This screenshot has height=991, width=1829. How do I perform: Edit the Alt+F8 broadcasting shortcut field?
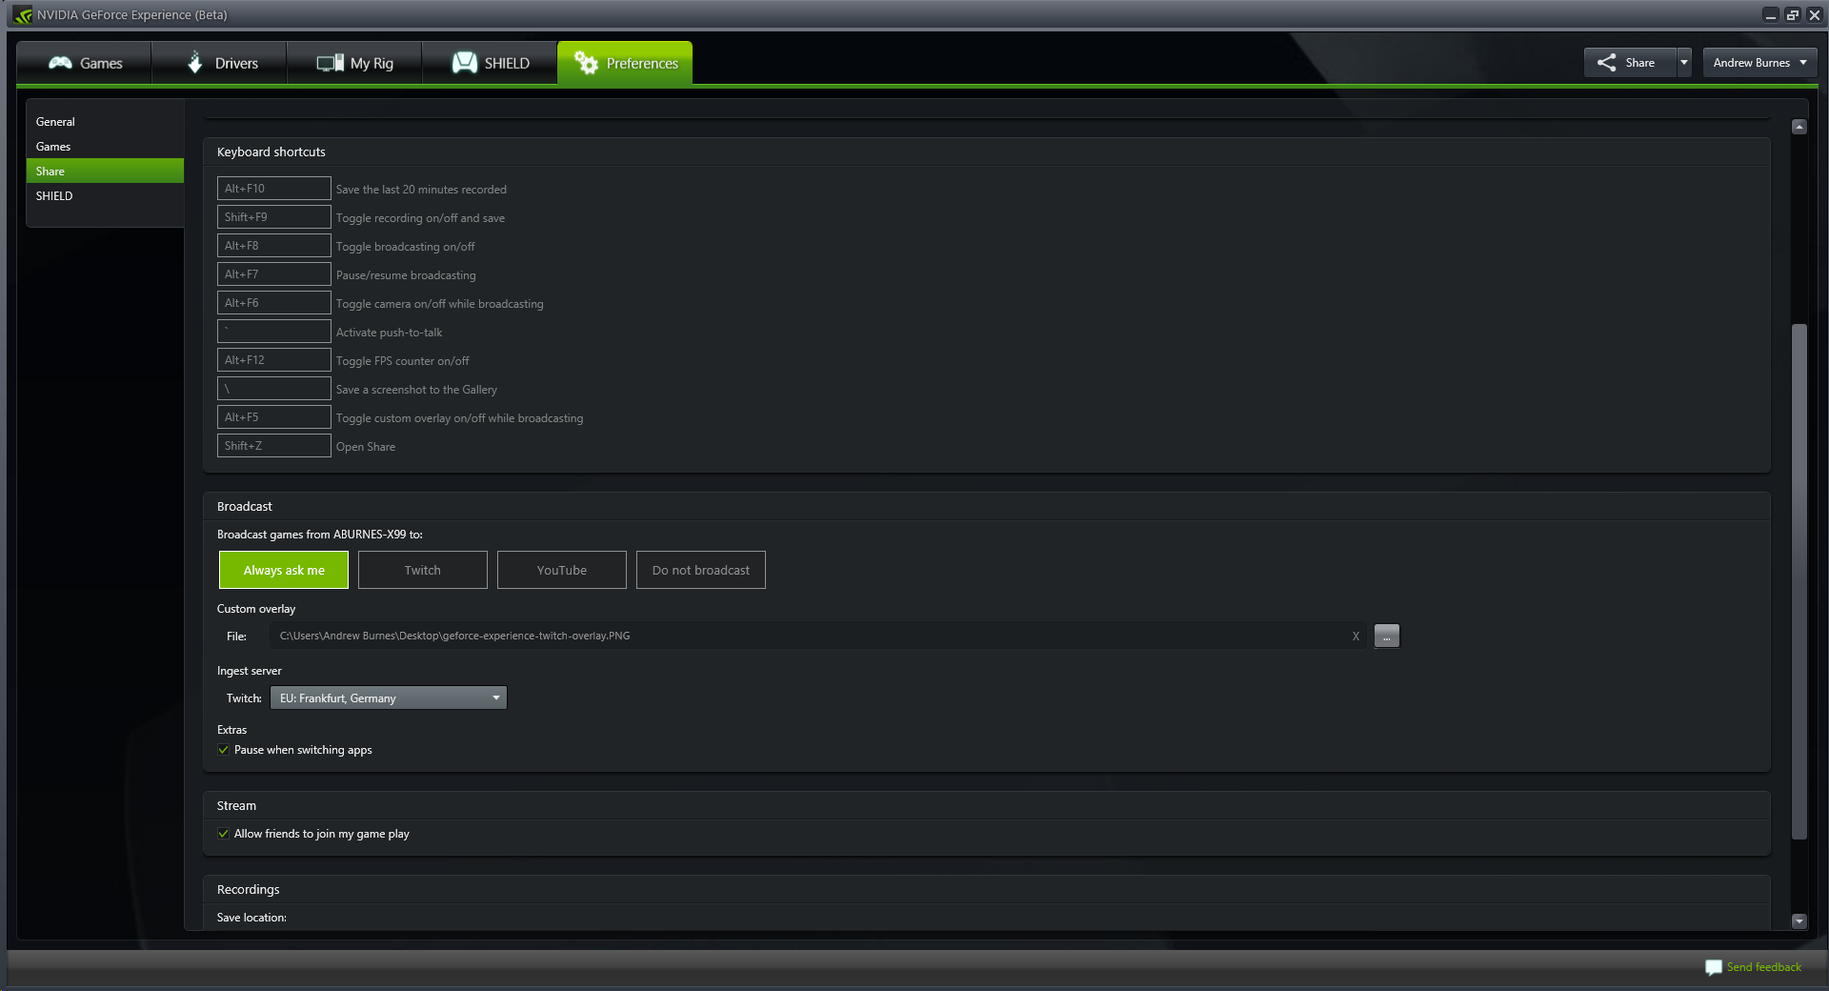pos(274,246)
